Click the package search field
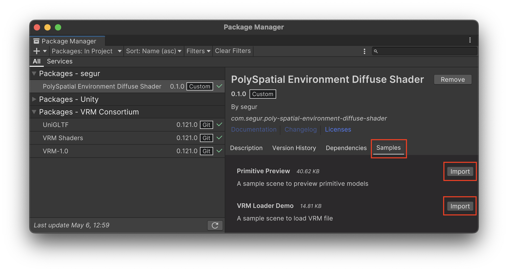508x272 pixels. [424, 51]
